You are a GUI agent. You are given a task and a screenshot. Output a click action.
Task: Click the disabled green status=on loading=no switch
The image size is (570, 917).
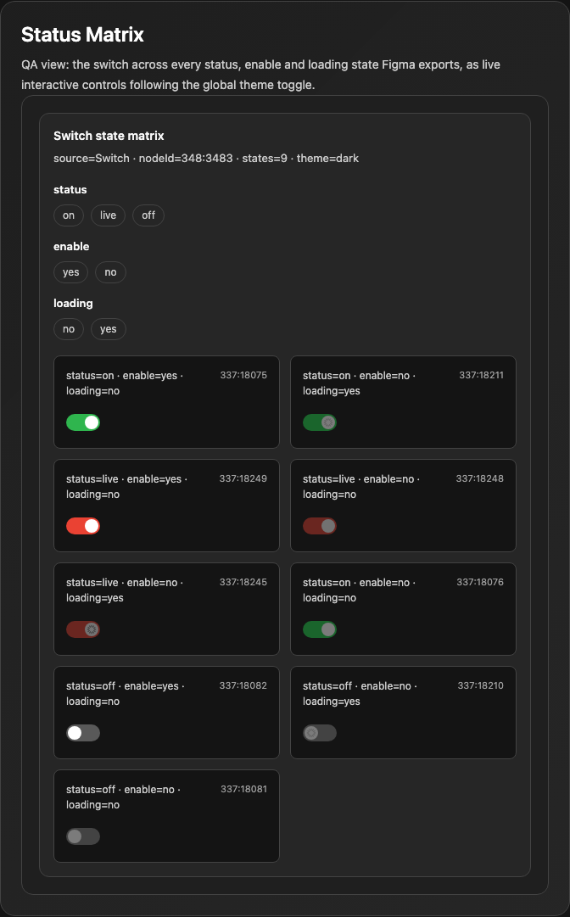click(x=320, y=629)
